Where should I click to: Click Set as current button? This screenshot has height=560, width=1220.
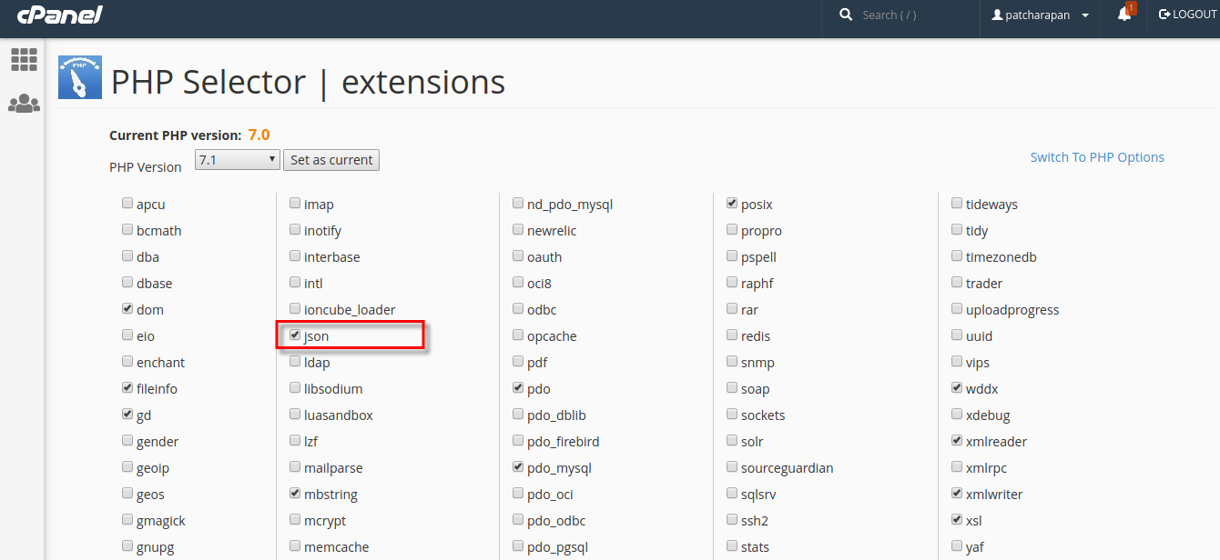coord(331,160)
